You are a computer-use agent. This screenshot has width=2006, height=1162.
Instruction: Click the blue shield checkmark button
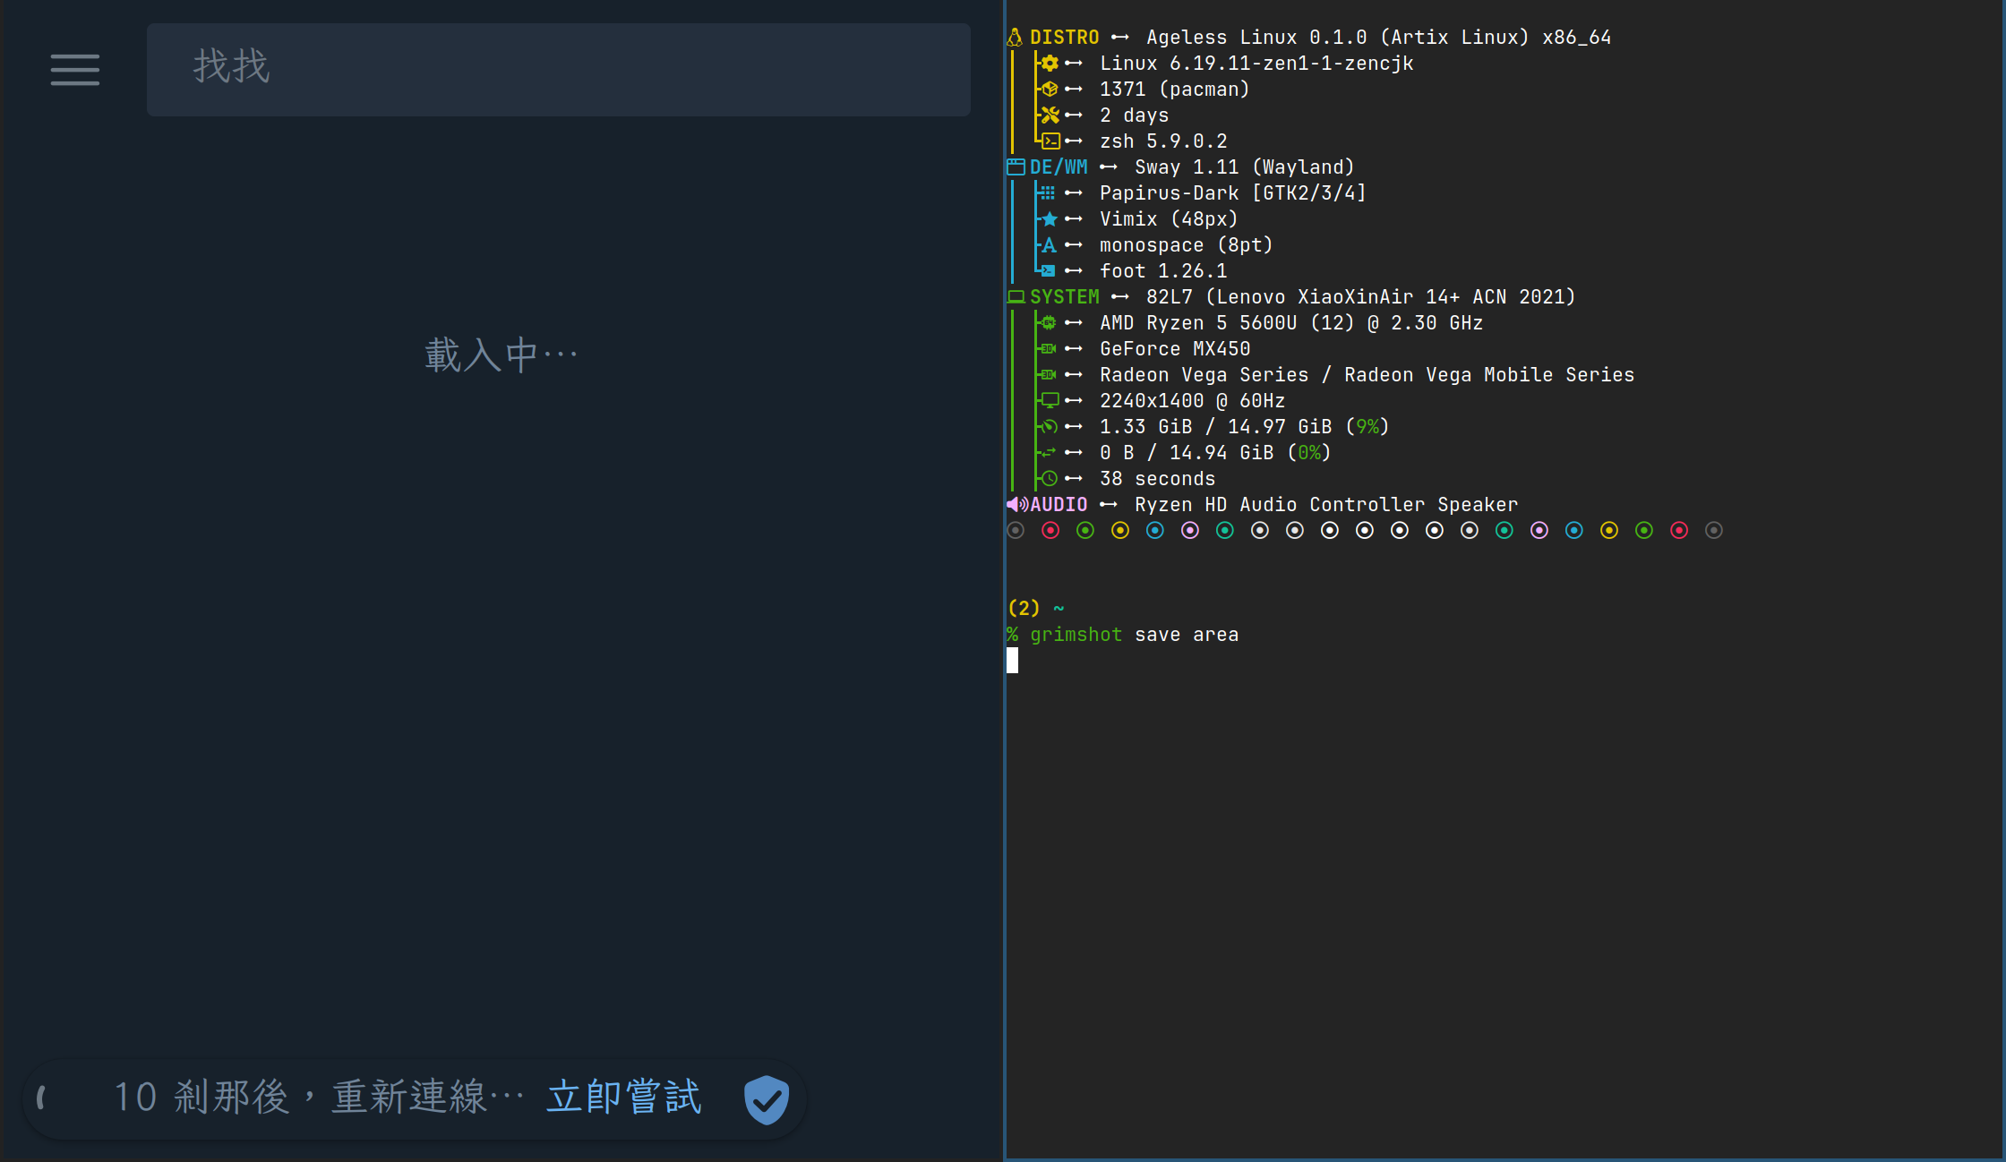(x=767, y=1098)
